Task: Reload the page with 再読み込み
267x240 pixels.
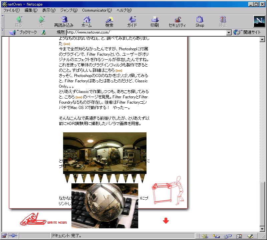Action: 64,22
